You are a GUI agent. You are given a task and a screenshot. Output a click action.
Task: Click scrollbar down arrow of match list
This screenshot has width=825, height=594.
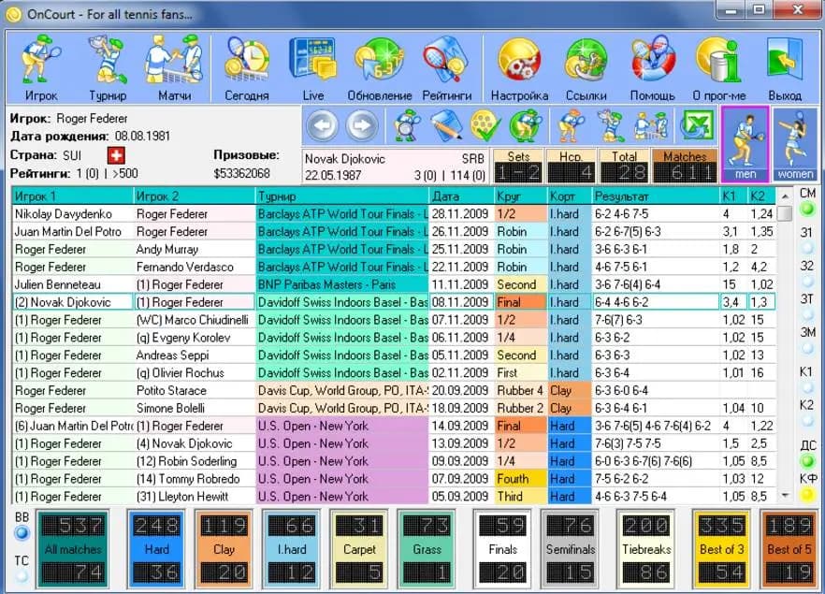tap(785, 495)
